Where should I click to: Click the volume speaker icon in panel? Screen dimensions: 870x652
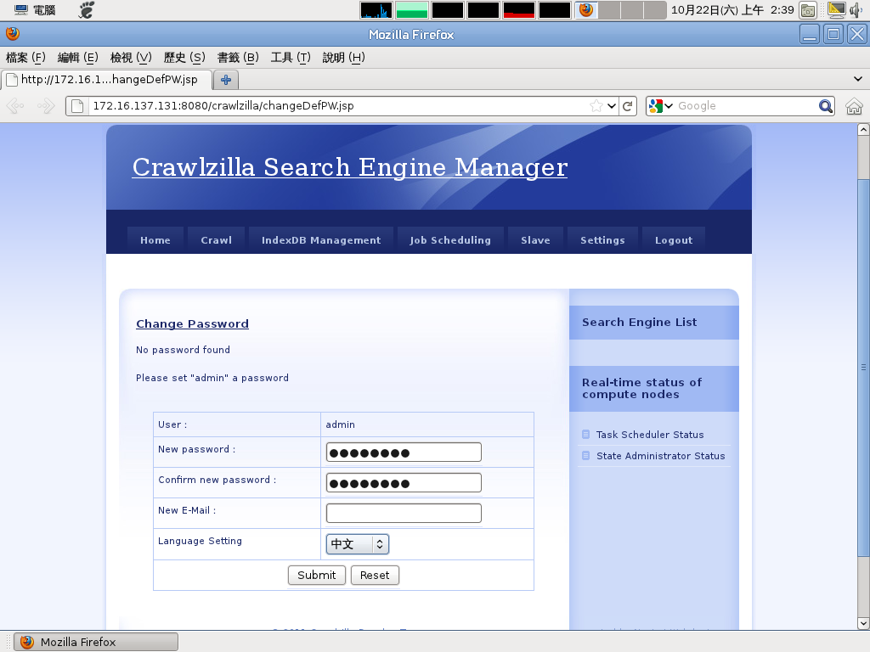click(x=856, y=10)
